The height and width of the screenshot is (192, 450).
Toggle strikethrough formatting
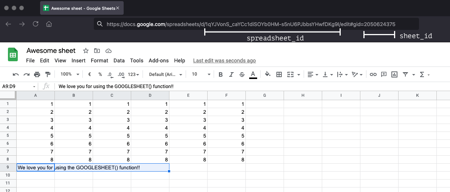point(242,74)
